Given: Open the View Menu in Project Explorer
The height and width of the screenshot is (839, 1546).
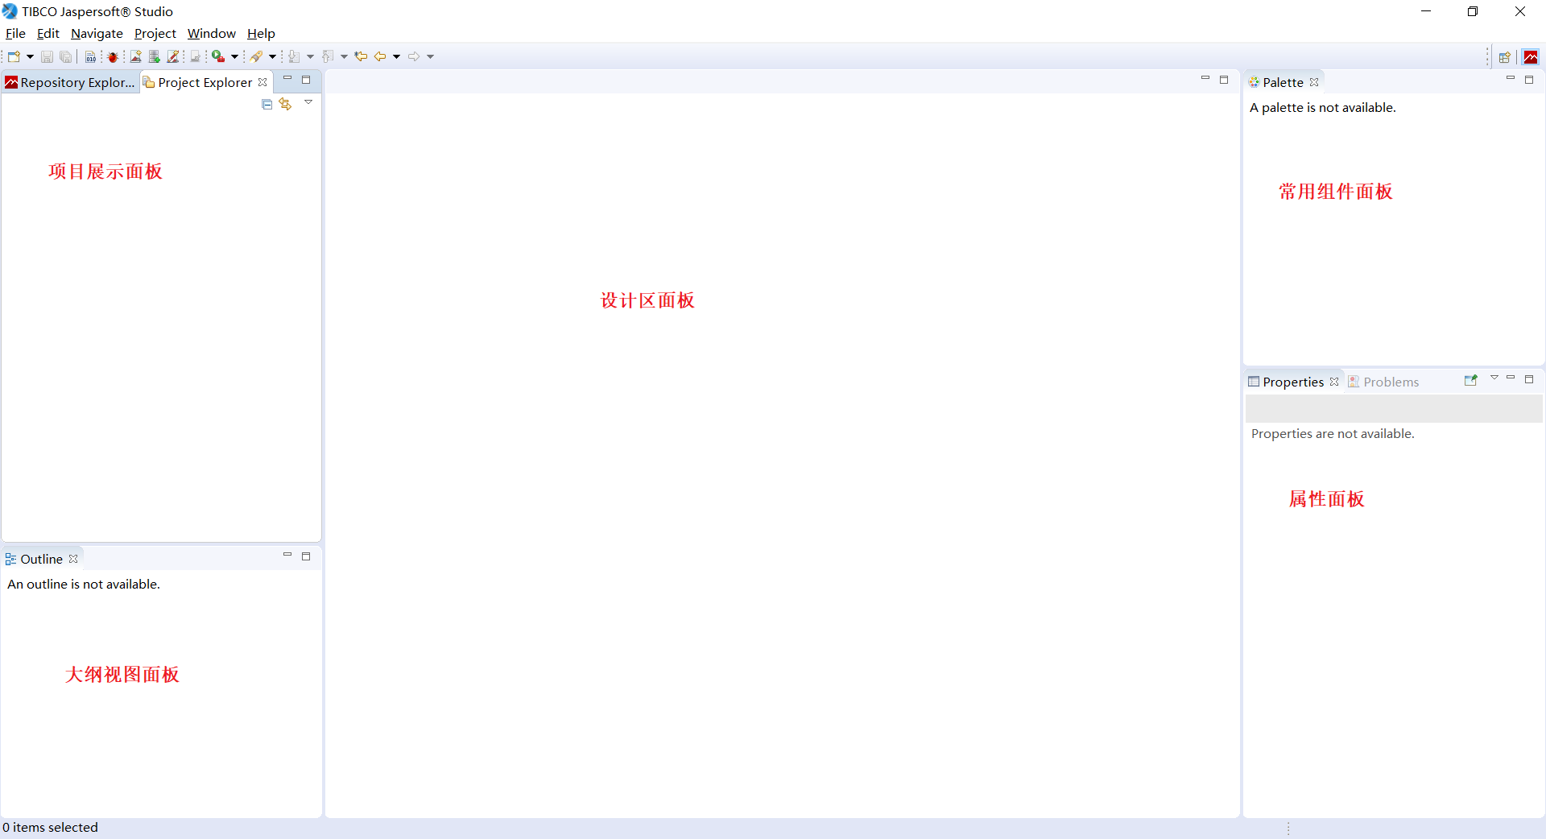Looking at the screenshot, I should 308,103.
